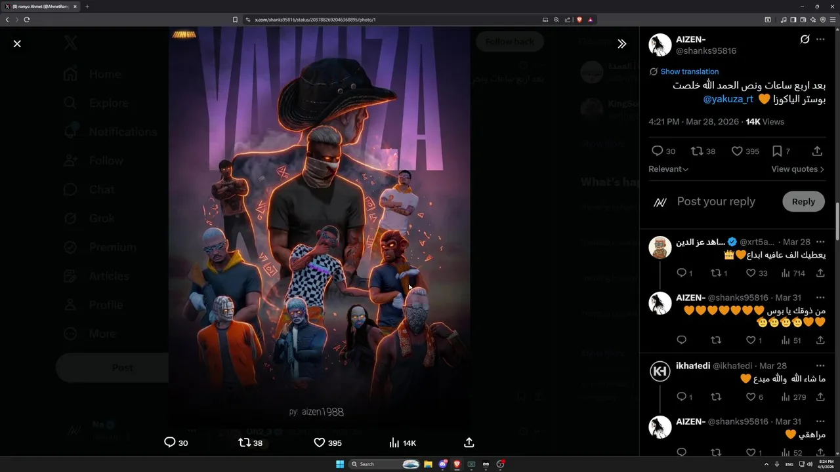Viewport: 840px width, 472px height.
Task: Open the Relevant sort dropdown
Action: pos(668,169)
